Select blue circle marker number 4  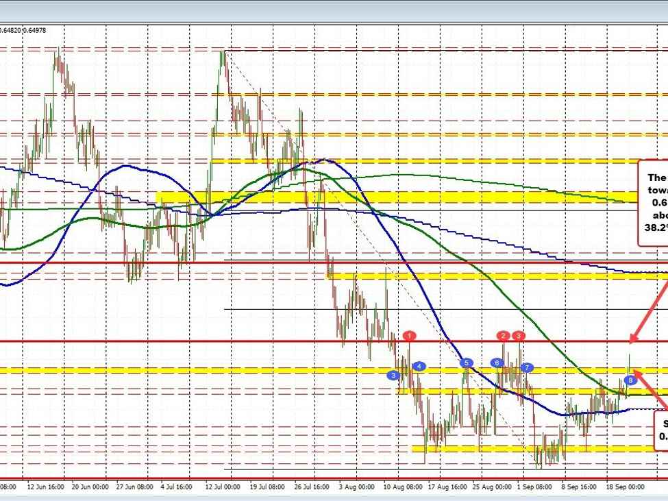pos(419,366)
